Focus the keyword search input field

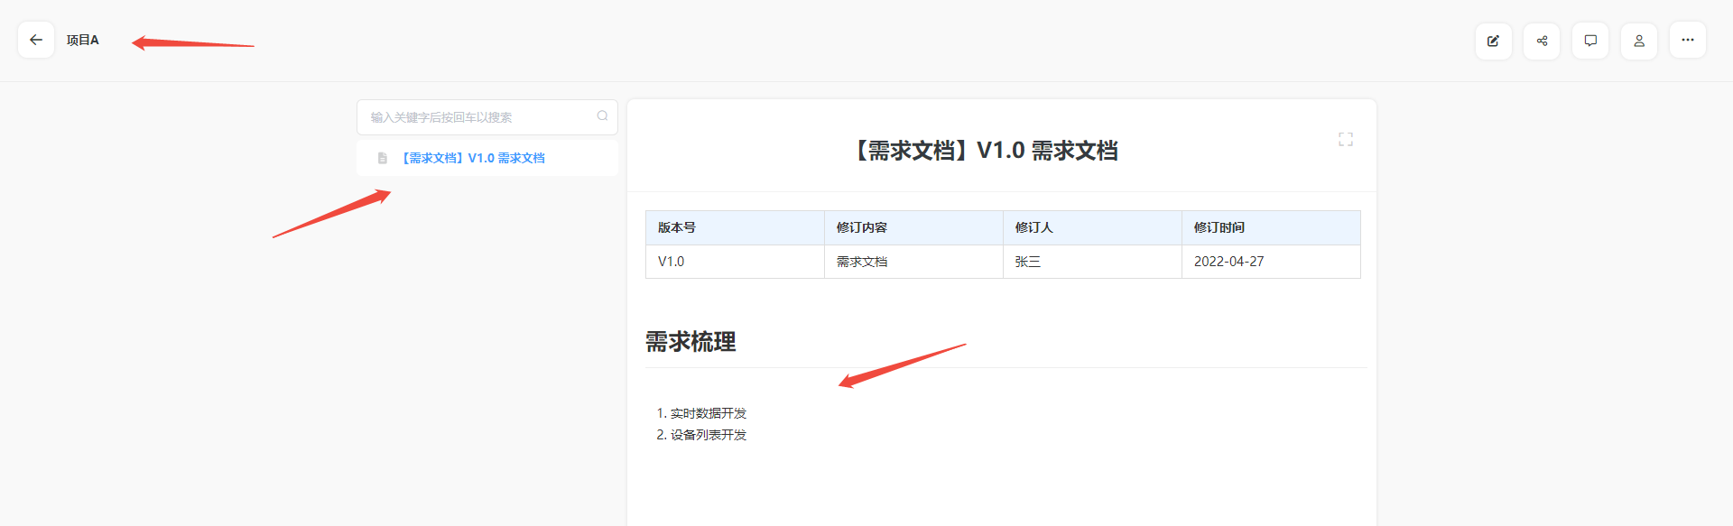click(x=487, y=117)
